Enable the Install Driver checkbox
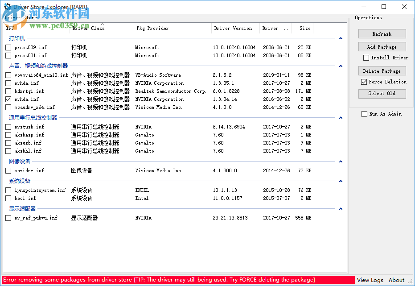415x286 pixels. click(x=366, y=58)
